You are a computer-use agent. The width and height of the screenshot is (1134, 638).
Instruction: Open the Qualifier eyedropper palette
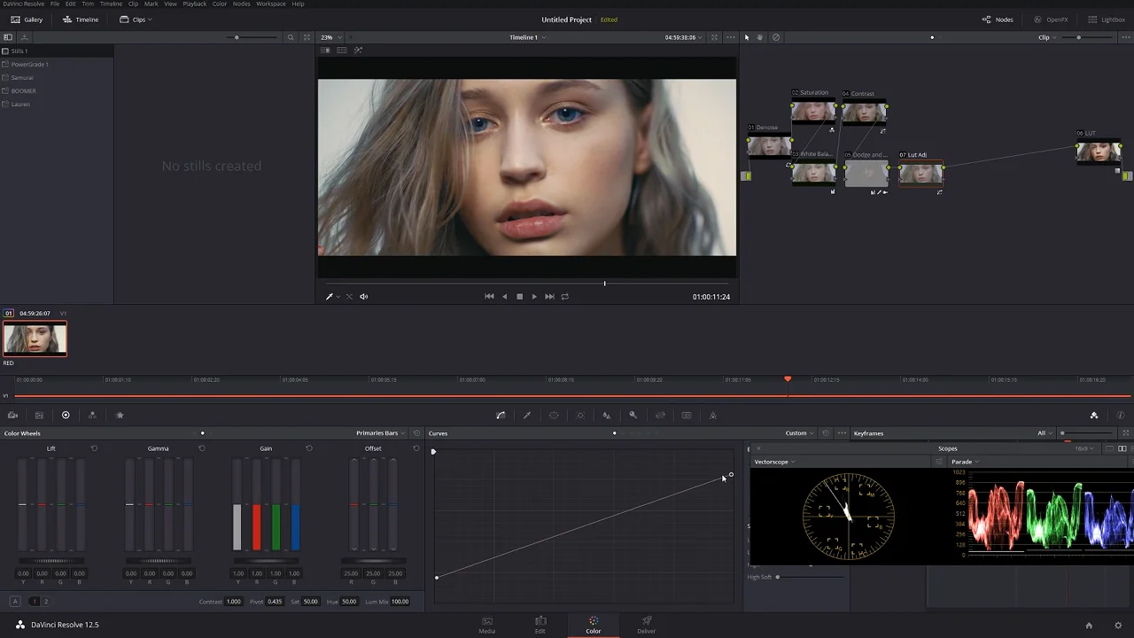(x=527, y=415)
